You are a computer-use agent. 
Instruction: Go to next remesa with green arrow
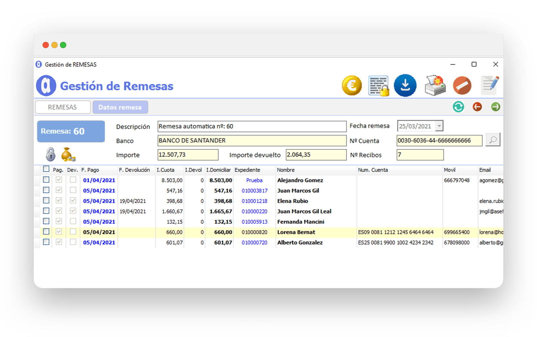(x=496, y=107)
